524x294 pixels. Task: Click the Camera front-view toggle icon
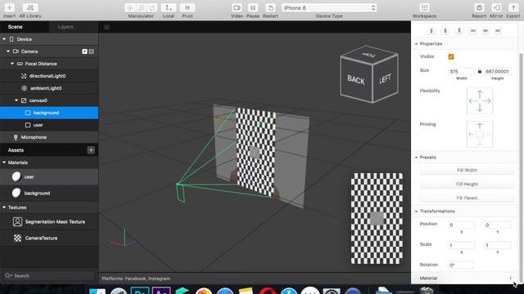point(84,51)
